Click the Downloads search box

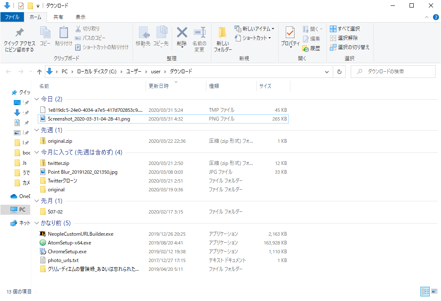(x=393, y=72)
